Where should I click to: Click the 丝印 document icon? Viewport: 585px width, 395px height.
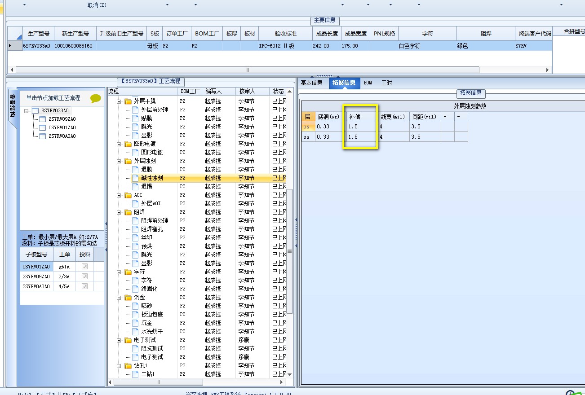click(135, 237)
